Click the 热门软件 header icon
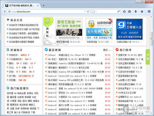 117,50
